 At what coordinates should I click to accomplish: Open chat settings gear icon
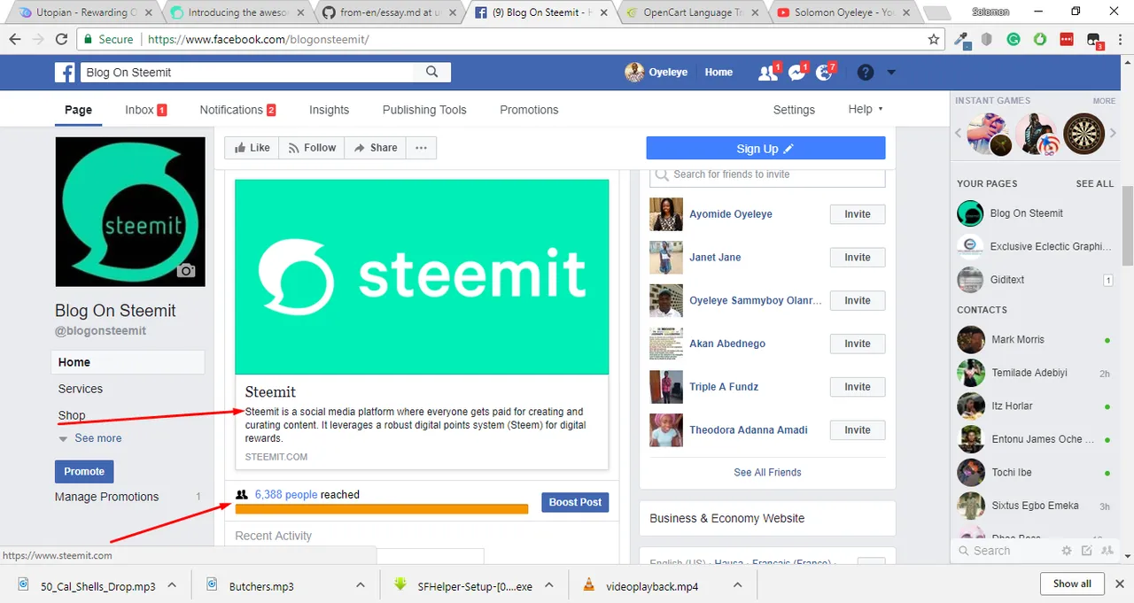coord(1067,551)
